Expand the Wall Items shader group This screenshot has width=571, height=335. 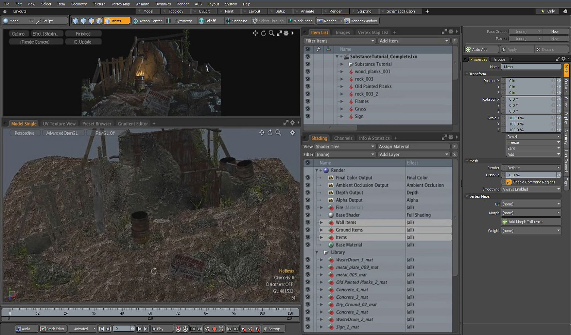coord(321,222)
